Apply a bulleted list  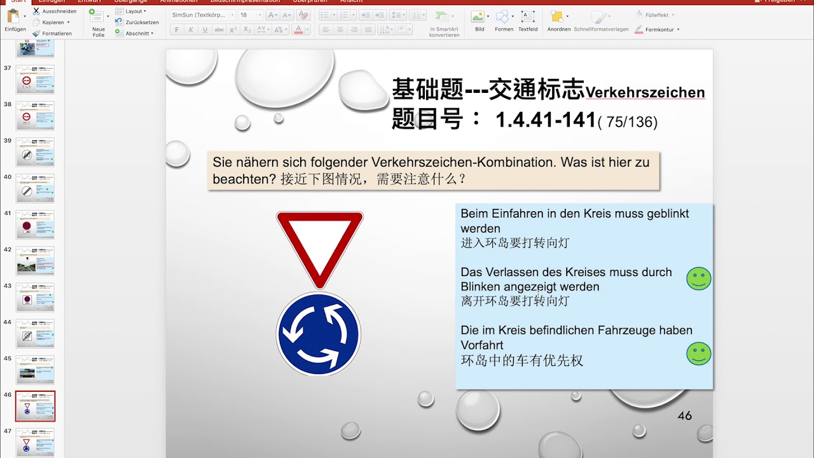(326, 15)
